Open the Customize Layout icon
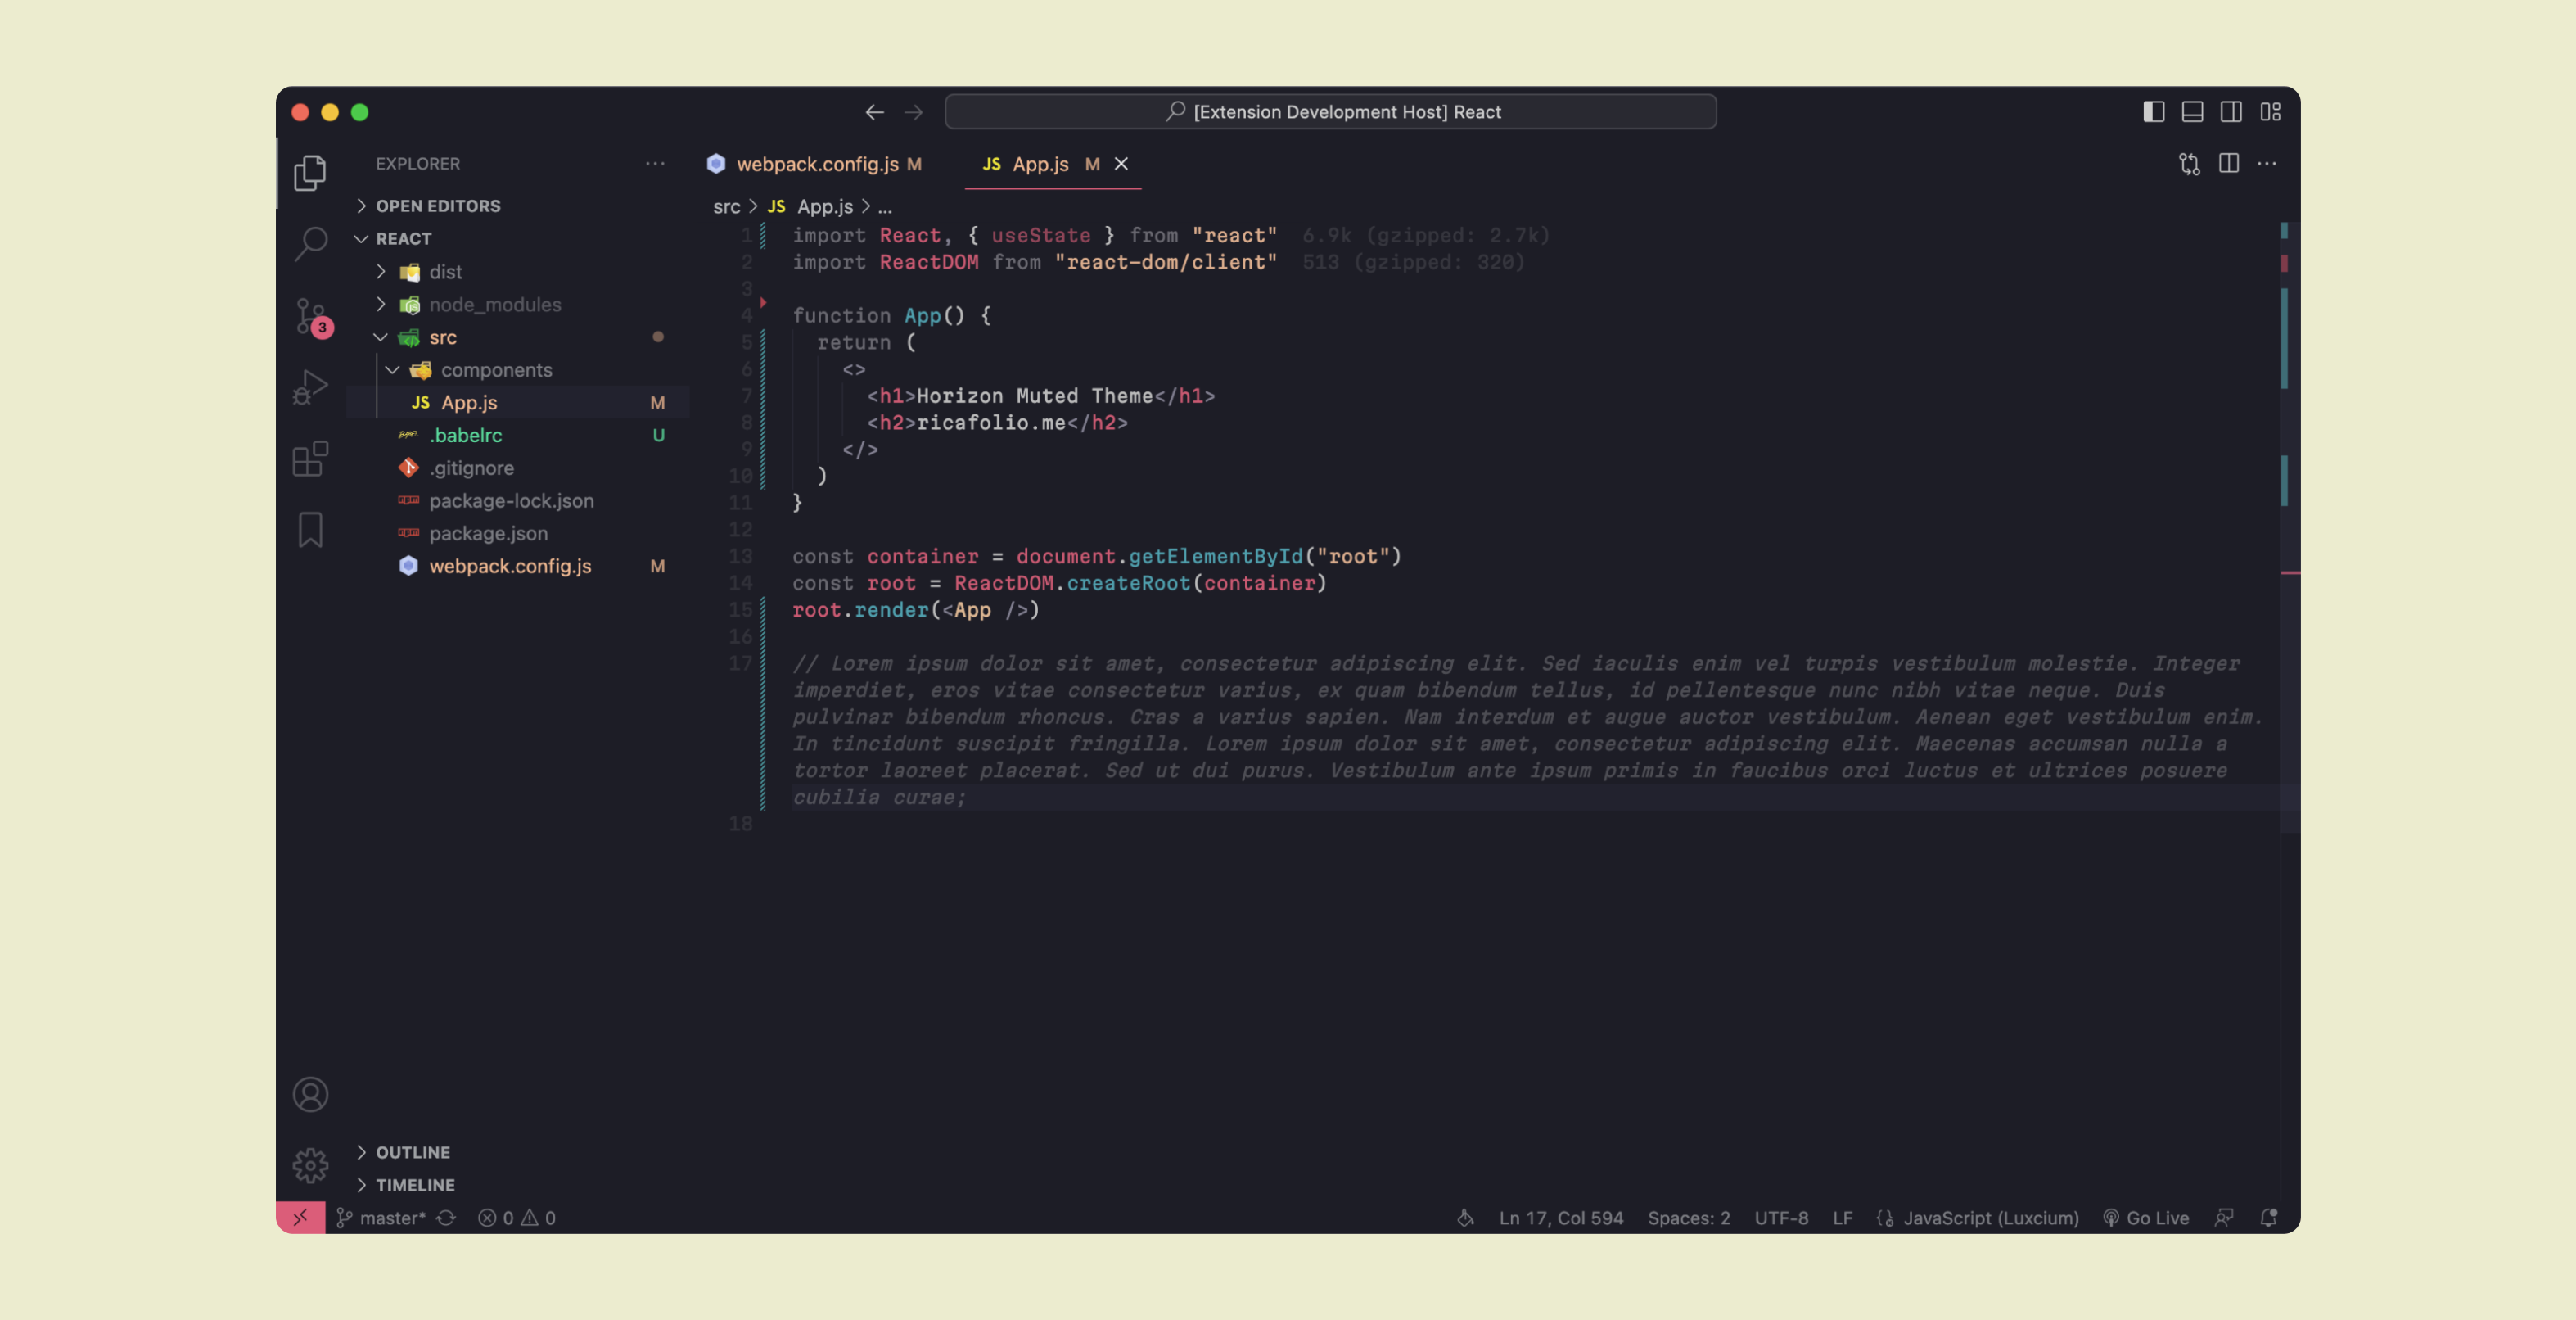This screenshot has height=1320, width=2576. (2270, 112)
